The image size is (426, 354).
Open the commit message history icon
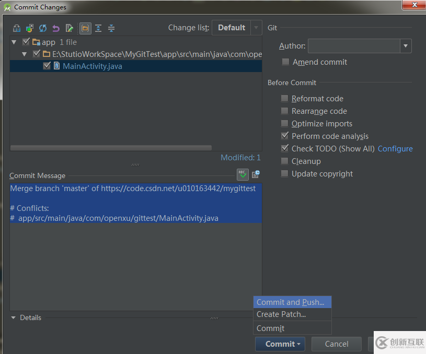click(256, 174)
